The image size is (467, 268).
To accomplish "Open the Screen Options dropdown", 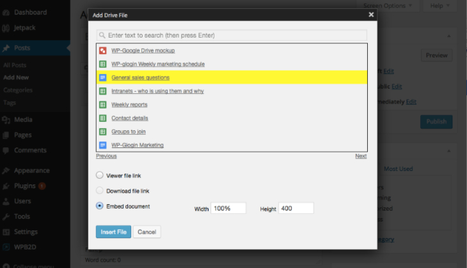I will (388, 6).
